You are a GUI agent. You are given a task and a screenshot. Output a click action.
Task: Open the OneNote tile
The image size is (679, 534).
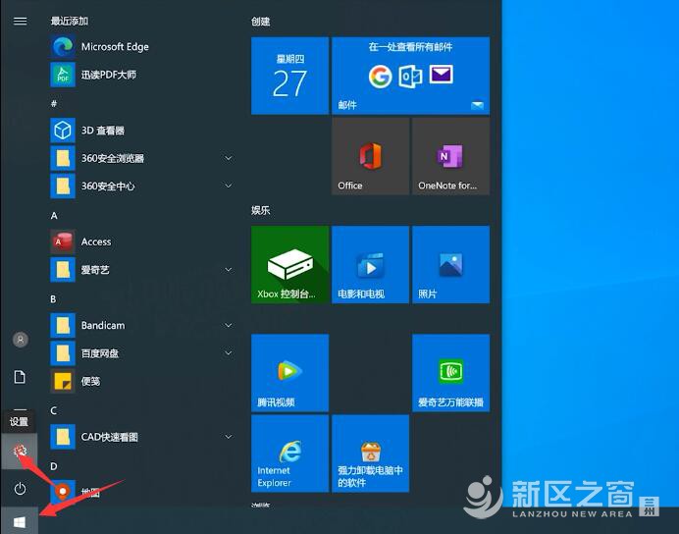[x=450, y=156]
